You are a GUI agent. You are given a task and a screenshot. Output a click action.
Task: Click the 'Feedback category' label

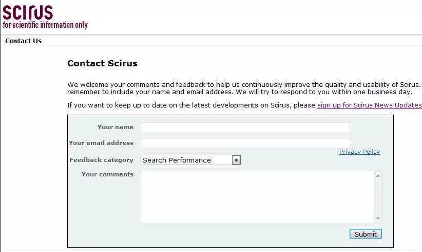(x=101, y=160)
